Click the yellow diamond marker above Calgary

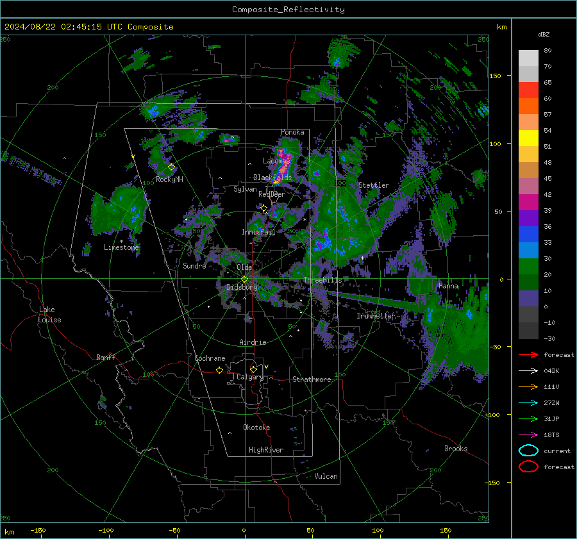(x=253, y=369)
